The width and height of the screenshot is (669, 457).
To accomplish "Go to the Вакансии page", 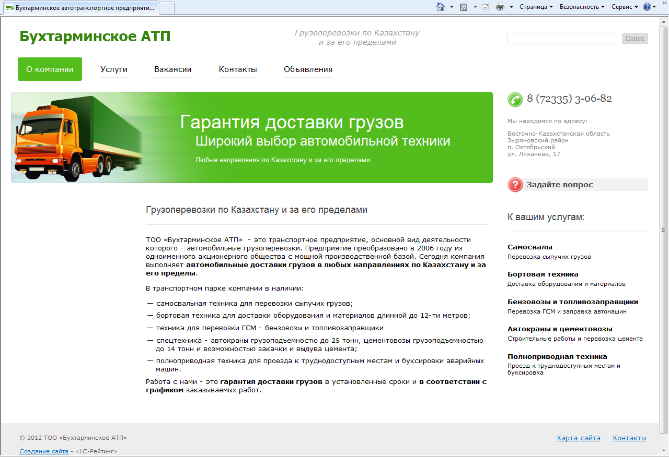I will [172, 69].
